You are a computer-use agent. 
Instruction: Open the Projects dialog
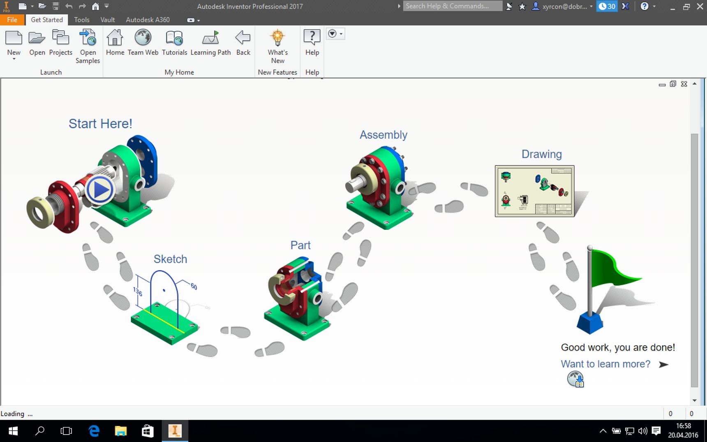pos(61,42)
